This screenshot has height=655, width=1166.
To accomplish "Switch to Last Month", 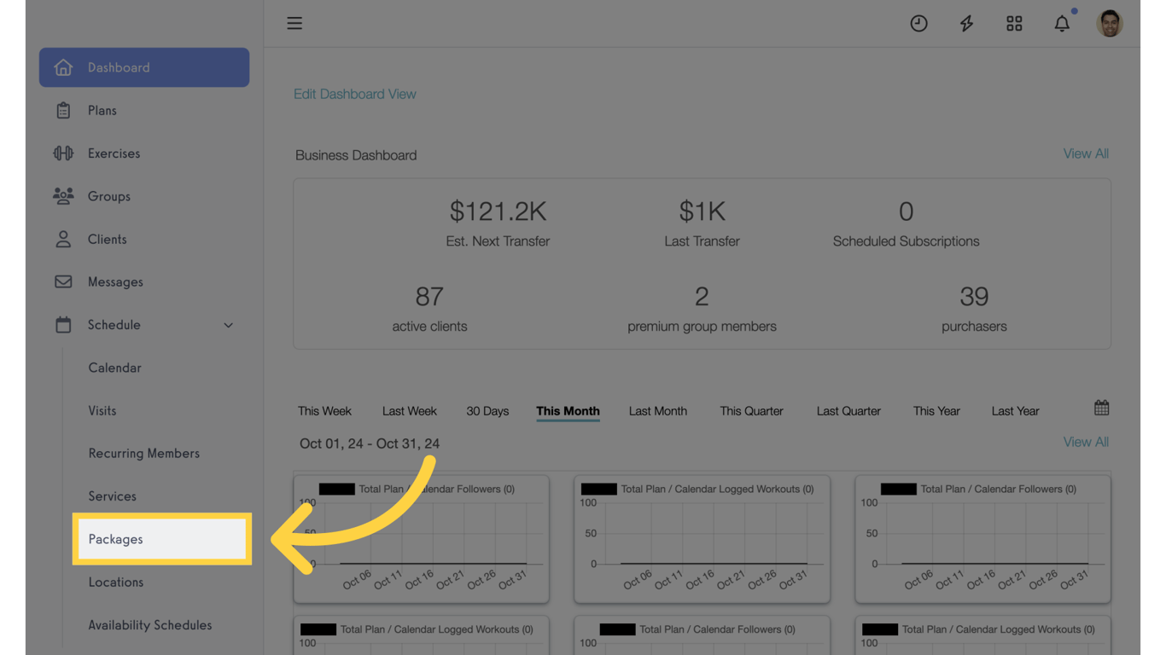I will (658, 411).
